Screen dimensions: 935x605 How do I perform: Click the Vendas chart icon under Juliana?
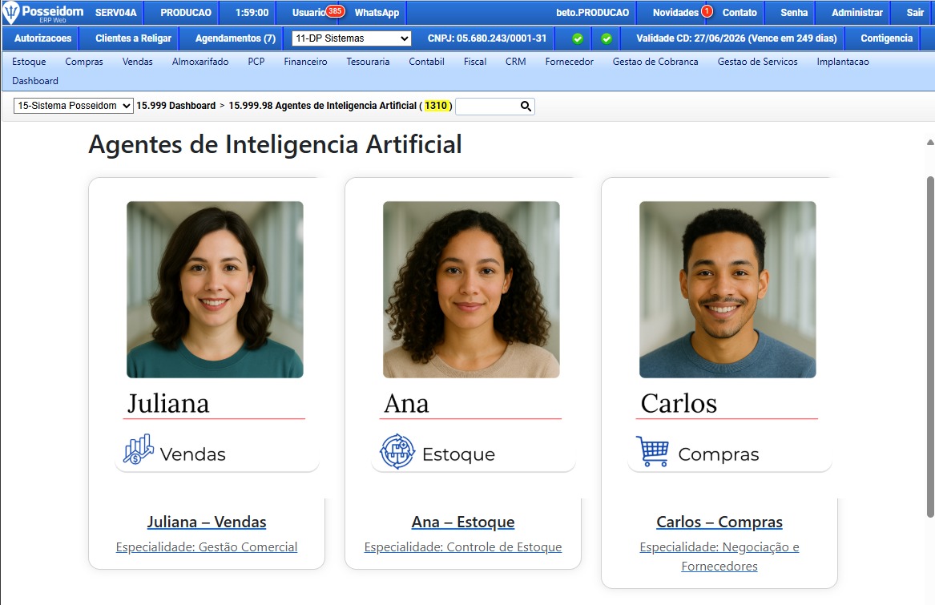click(x=139, y=450)
